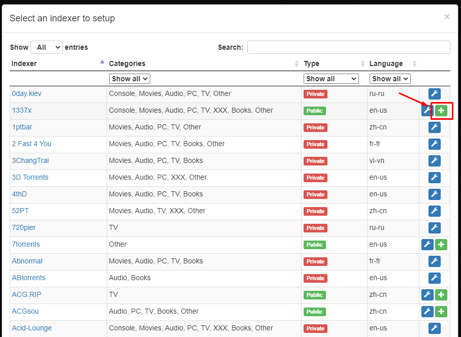The width and height of the screenshot is (461, 337).
Task: Open the Type filter dropdown
Action: pos(331,79)
